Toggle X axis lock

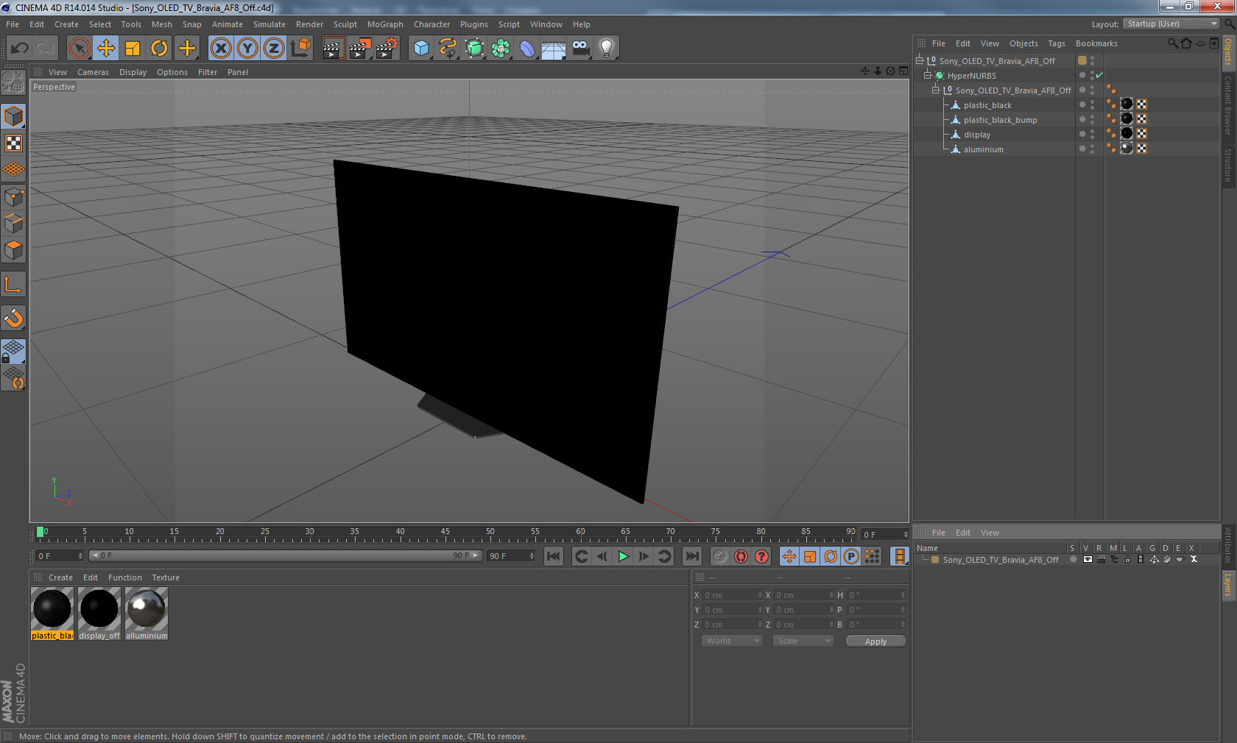(x=221, y=49)
